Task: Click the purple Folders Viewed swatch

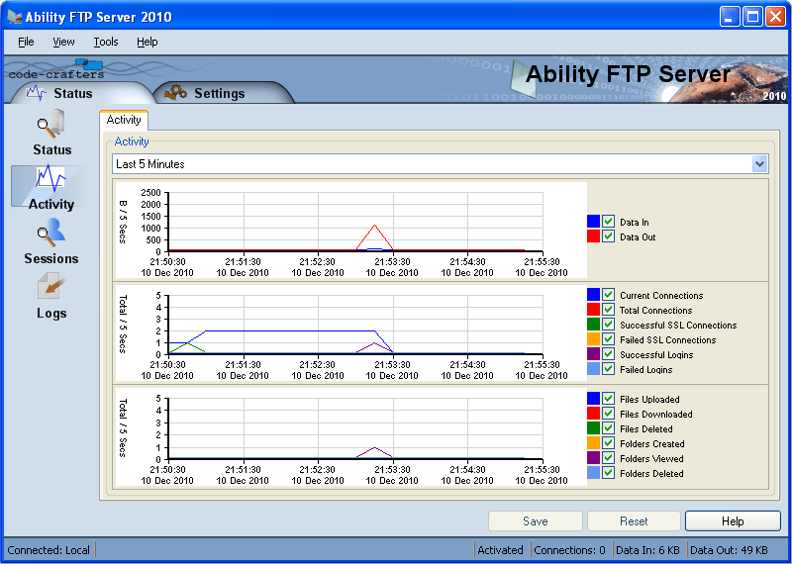Action: (593, 458)
